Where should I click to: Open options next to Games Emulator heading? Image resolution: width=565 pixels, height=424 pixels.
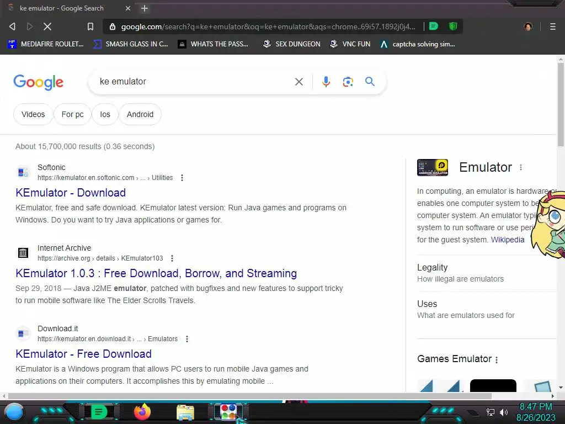497,359
